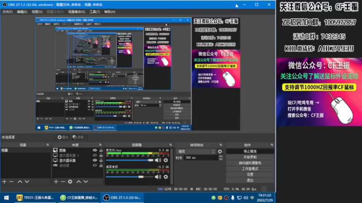The height and width of the screenshot is (203, 362).
Task: Click the 停止推流 button
Action: coord(250,151)
